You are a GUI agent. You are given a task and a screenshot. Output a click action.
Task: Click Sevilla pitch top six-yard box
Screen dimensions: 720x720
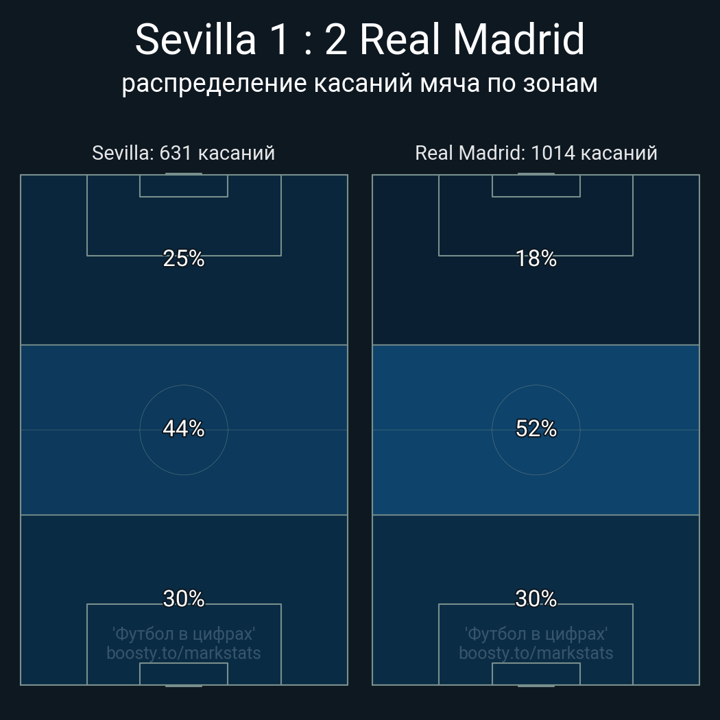tap(184, 186)
